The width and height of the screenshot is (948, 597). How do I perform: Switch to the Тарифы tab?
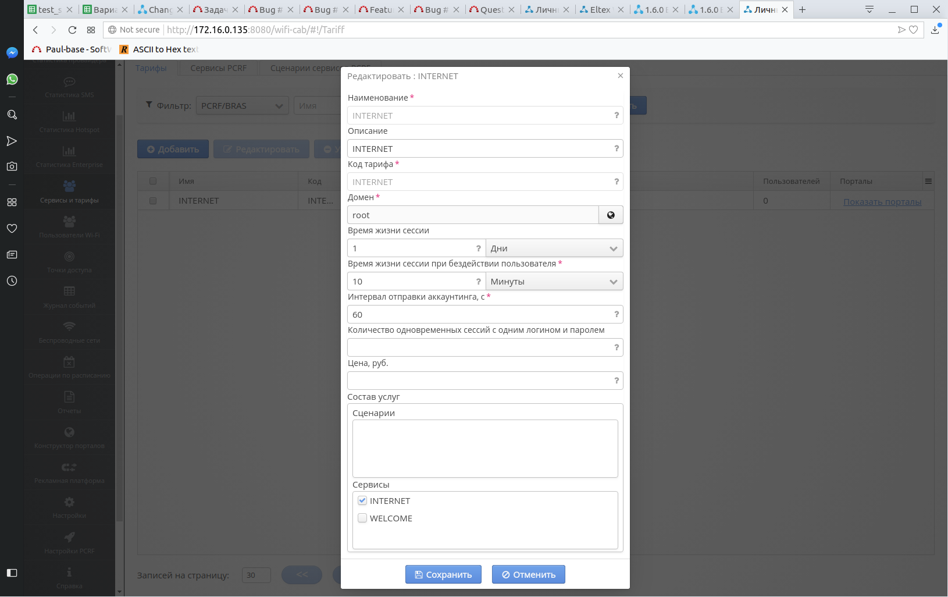click(151, 68)
